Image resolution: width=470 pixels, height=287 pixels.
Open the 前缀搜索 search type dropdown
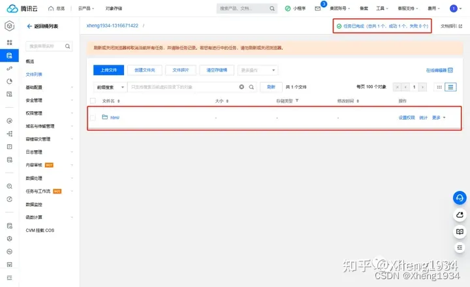[110, 87]
